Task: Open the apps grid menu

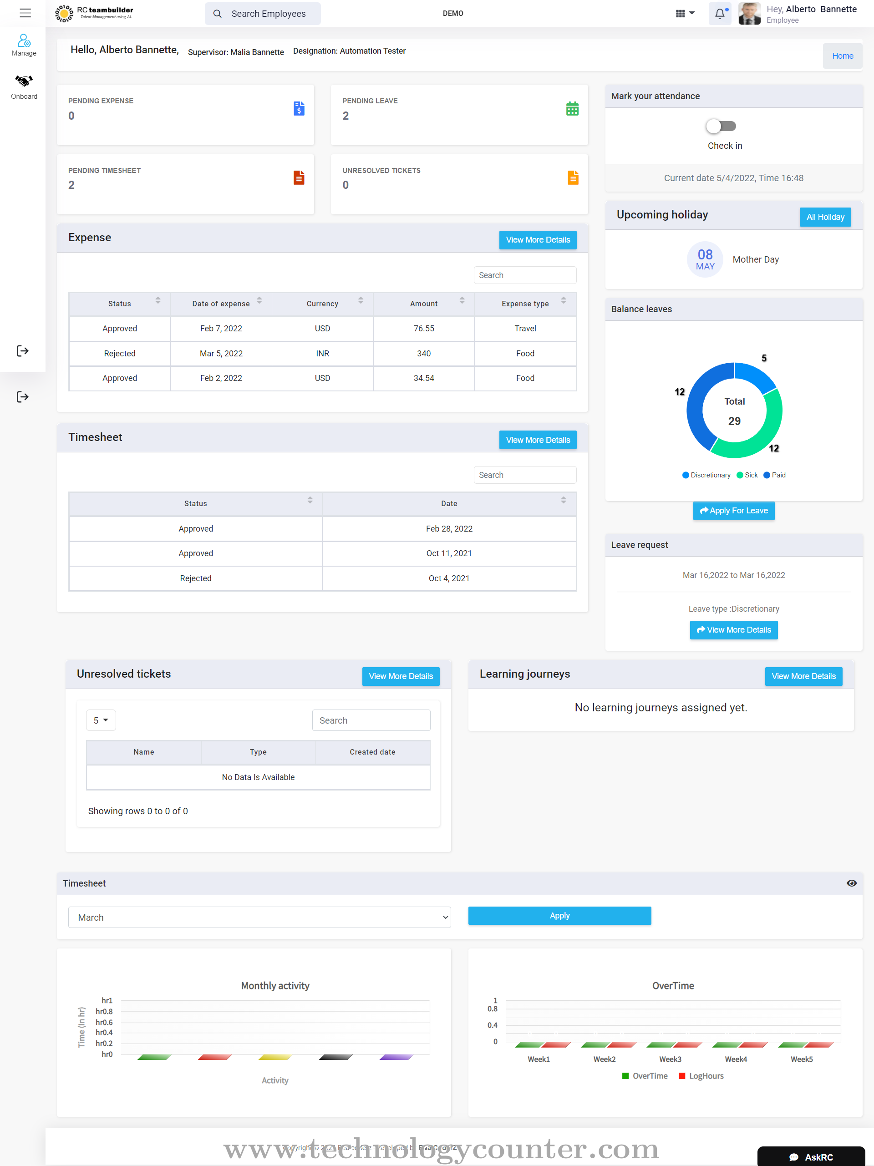Action: [x=685, y=13]
